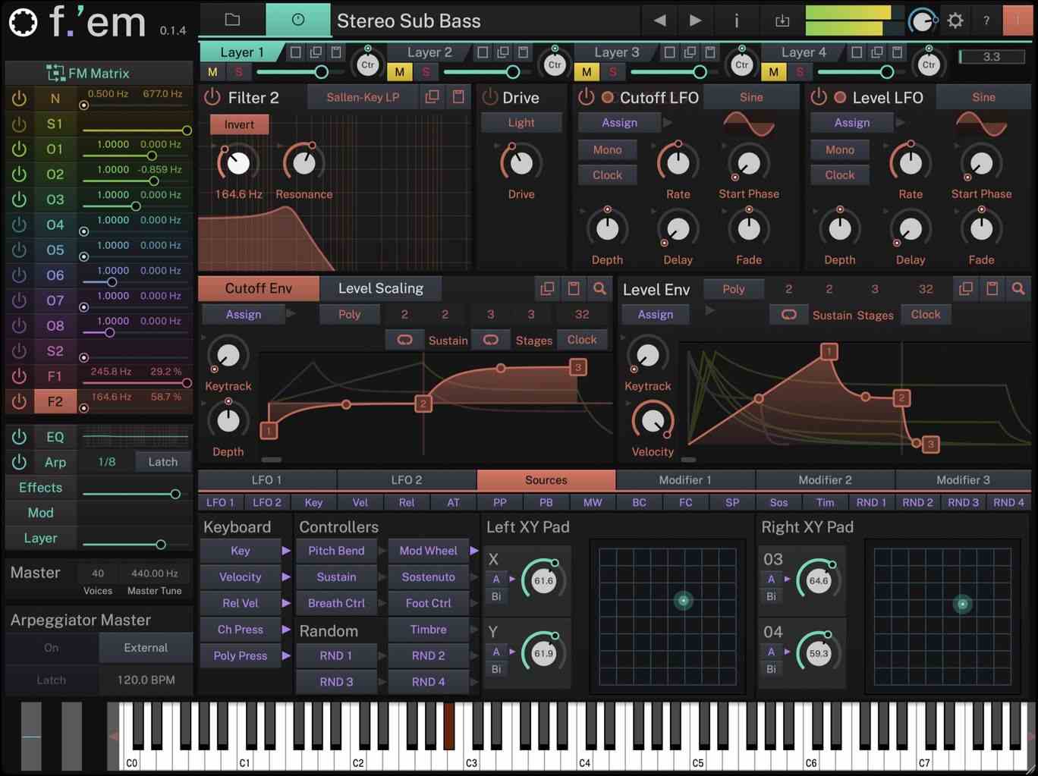Solo Layer 3 with its S toggle
Viewport: 1038px width, 776px height.
[613, 72]
